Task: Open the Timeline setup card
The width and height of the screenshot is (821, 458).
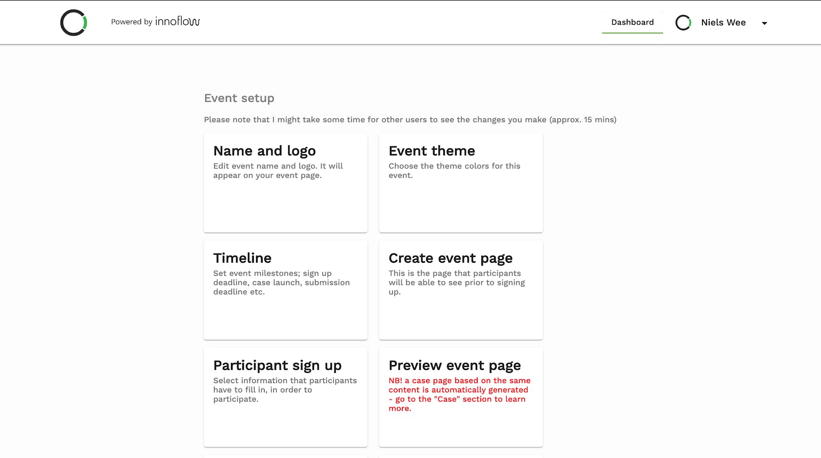Action: 286,290
